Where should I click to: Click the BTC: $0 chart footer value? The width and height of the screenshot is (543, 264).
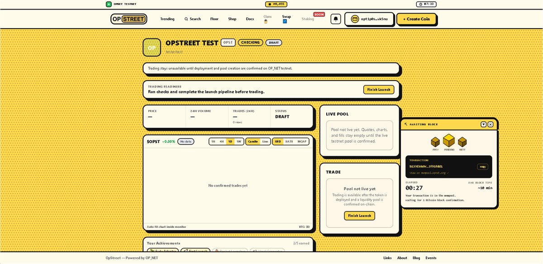click(305, 227)
